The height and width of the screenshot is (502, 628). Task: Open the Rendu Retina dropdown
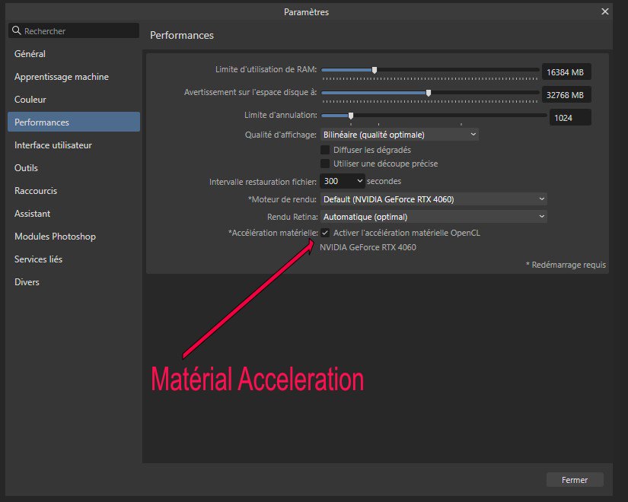[433, 217]
